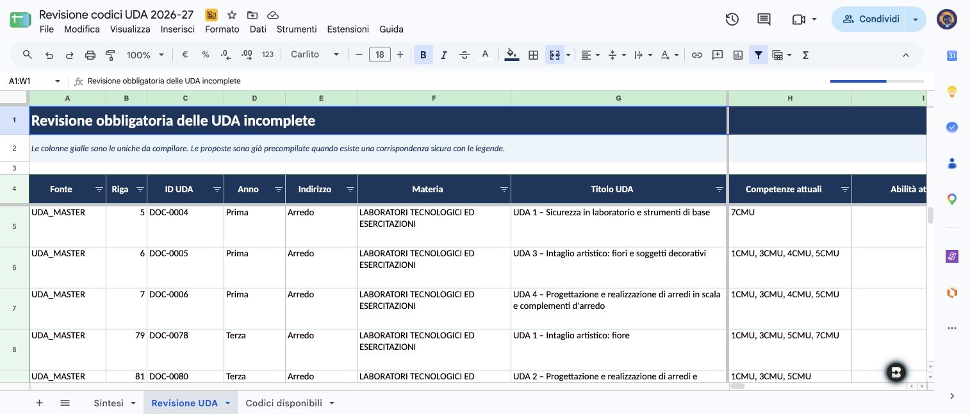Open the version history clock icon
Image resolution: width=970 pixels, height=414 pixels.
pyautogui.click(x=732, y=19)
